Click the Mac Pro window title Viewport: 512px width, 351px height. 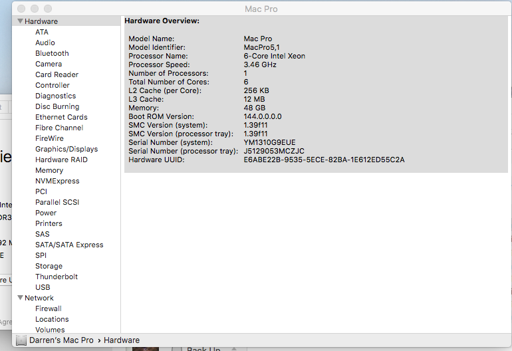pyautogui.click(x=261, y=9)
